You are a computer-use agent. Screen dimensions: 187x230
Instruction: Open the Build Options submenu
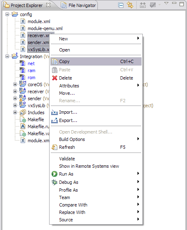96,139
